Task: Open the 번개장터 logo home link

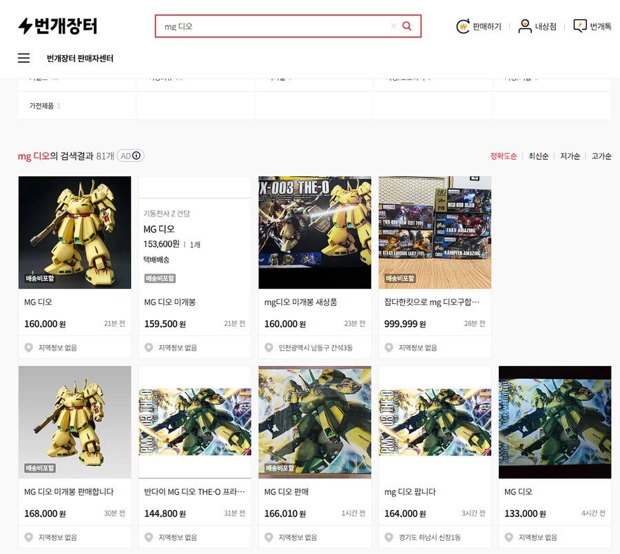Action: coord(58,26)
